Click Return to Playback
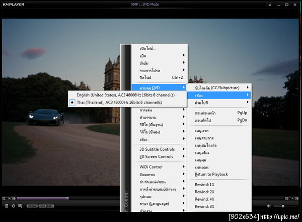 [x=219, y=174]
